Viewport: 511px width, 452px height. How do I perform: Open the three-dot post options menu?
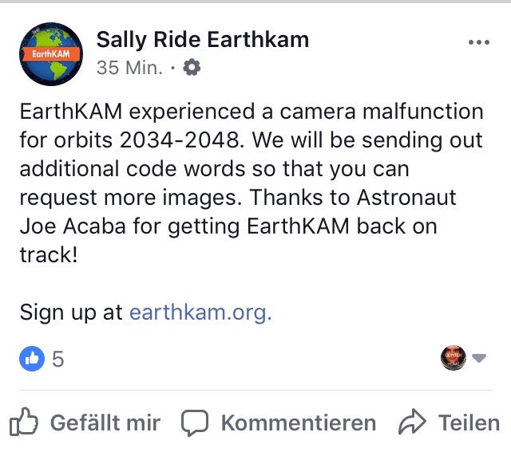tap(479, 42)
